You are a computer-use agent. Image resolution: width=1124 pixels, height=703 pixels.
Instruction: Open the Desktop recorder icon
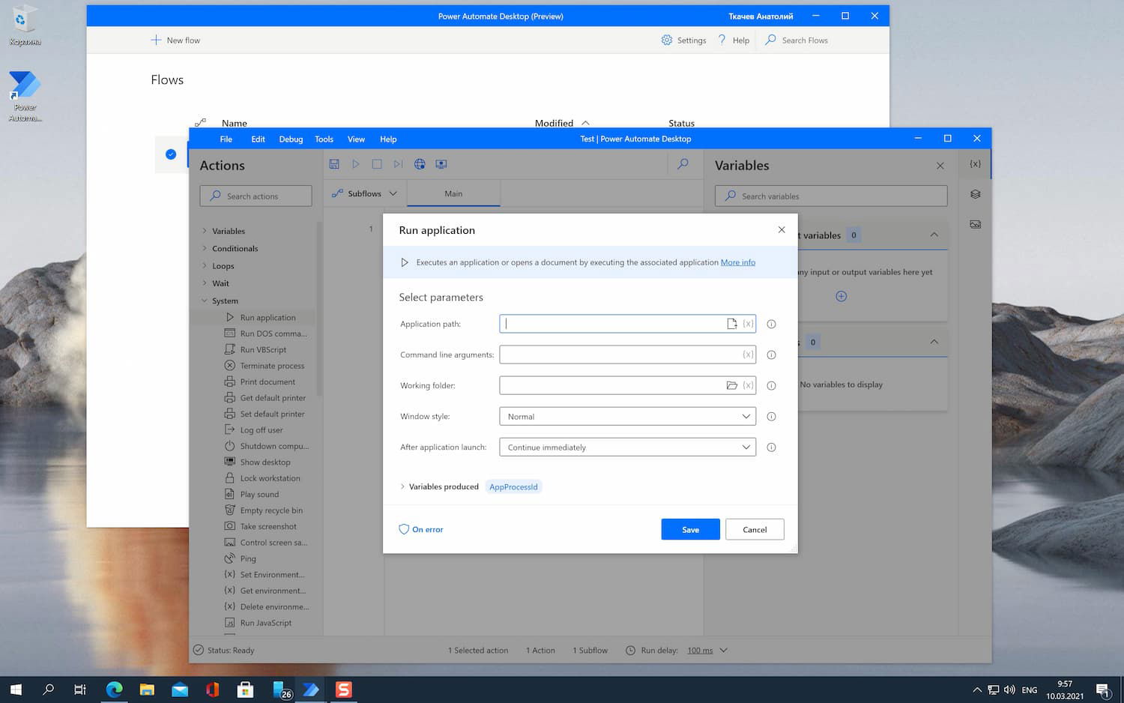coord(441,163)
